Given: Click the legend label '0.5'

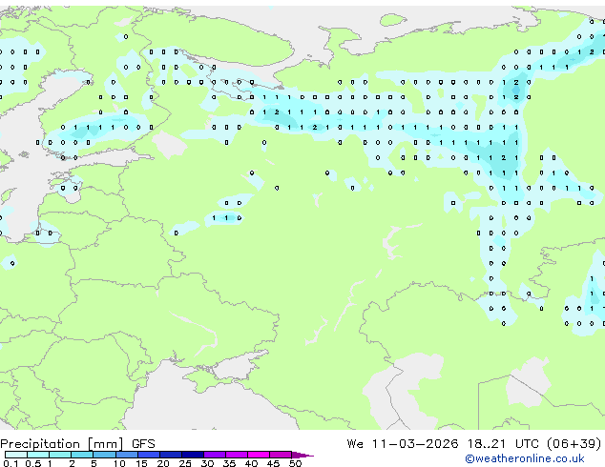Looking at the screenshot, I should 32,463.
